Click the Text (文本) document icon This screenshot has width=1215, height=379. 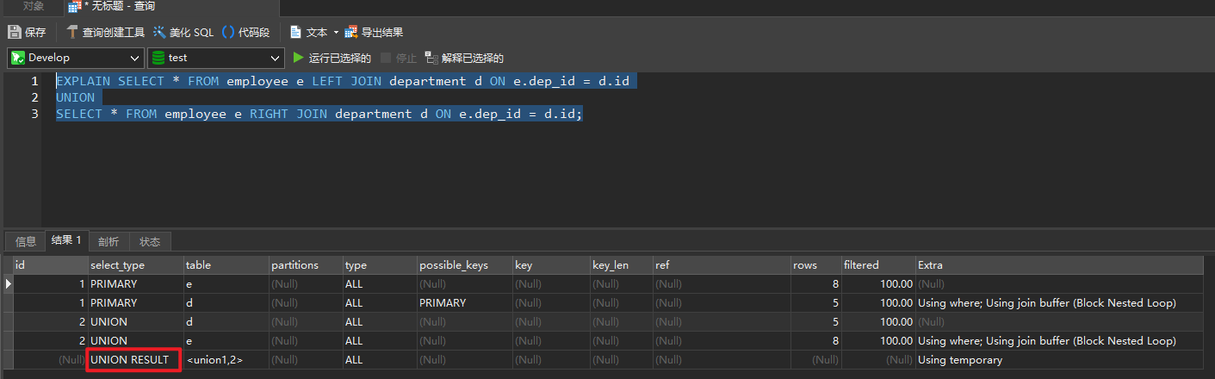[295, 33]
